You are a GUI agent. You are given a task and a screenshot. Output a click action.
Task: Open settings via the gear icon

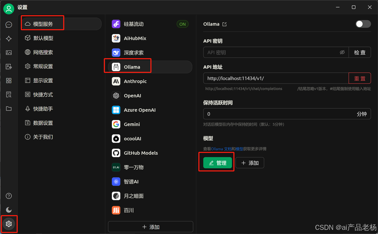[9, 224]
